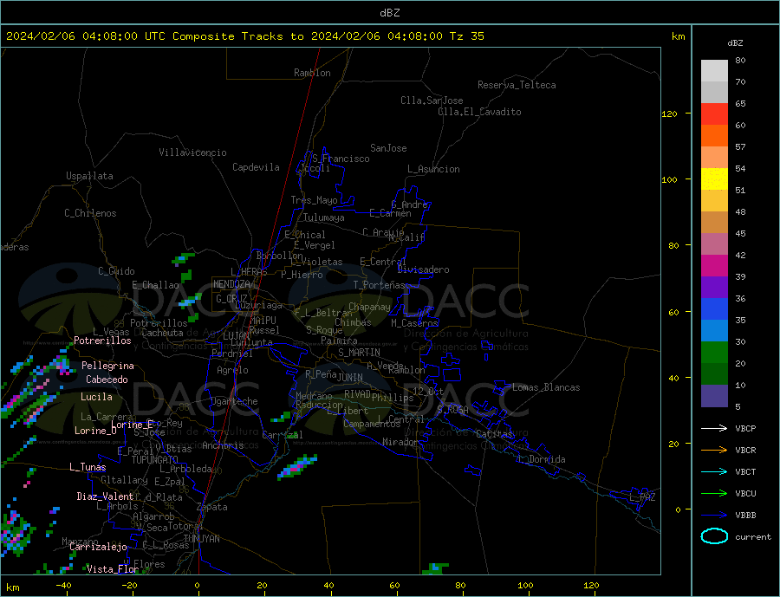Click the Ugarteche label
The height and width of the screenshot is (597, 780).
[234, 401]
